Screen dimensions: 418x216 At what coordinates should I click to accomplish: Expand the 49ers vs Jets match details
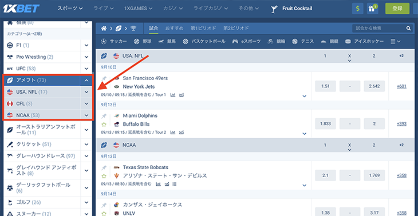coord(305,97)
